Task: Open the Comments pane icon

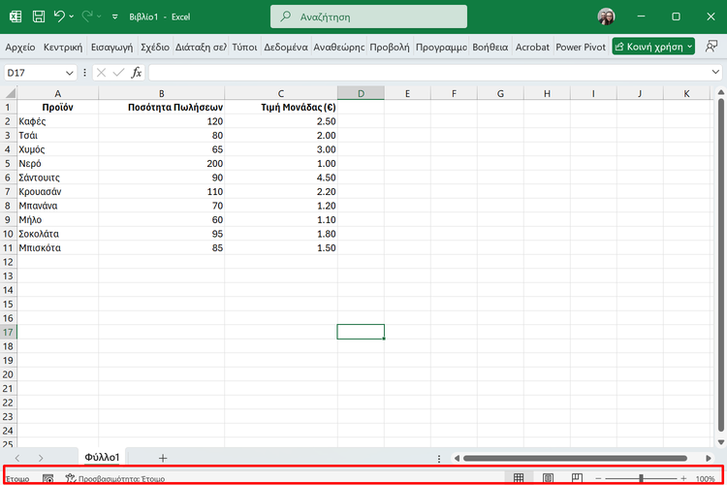Action: [x=712, y=47]
